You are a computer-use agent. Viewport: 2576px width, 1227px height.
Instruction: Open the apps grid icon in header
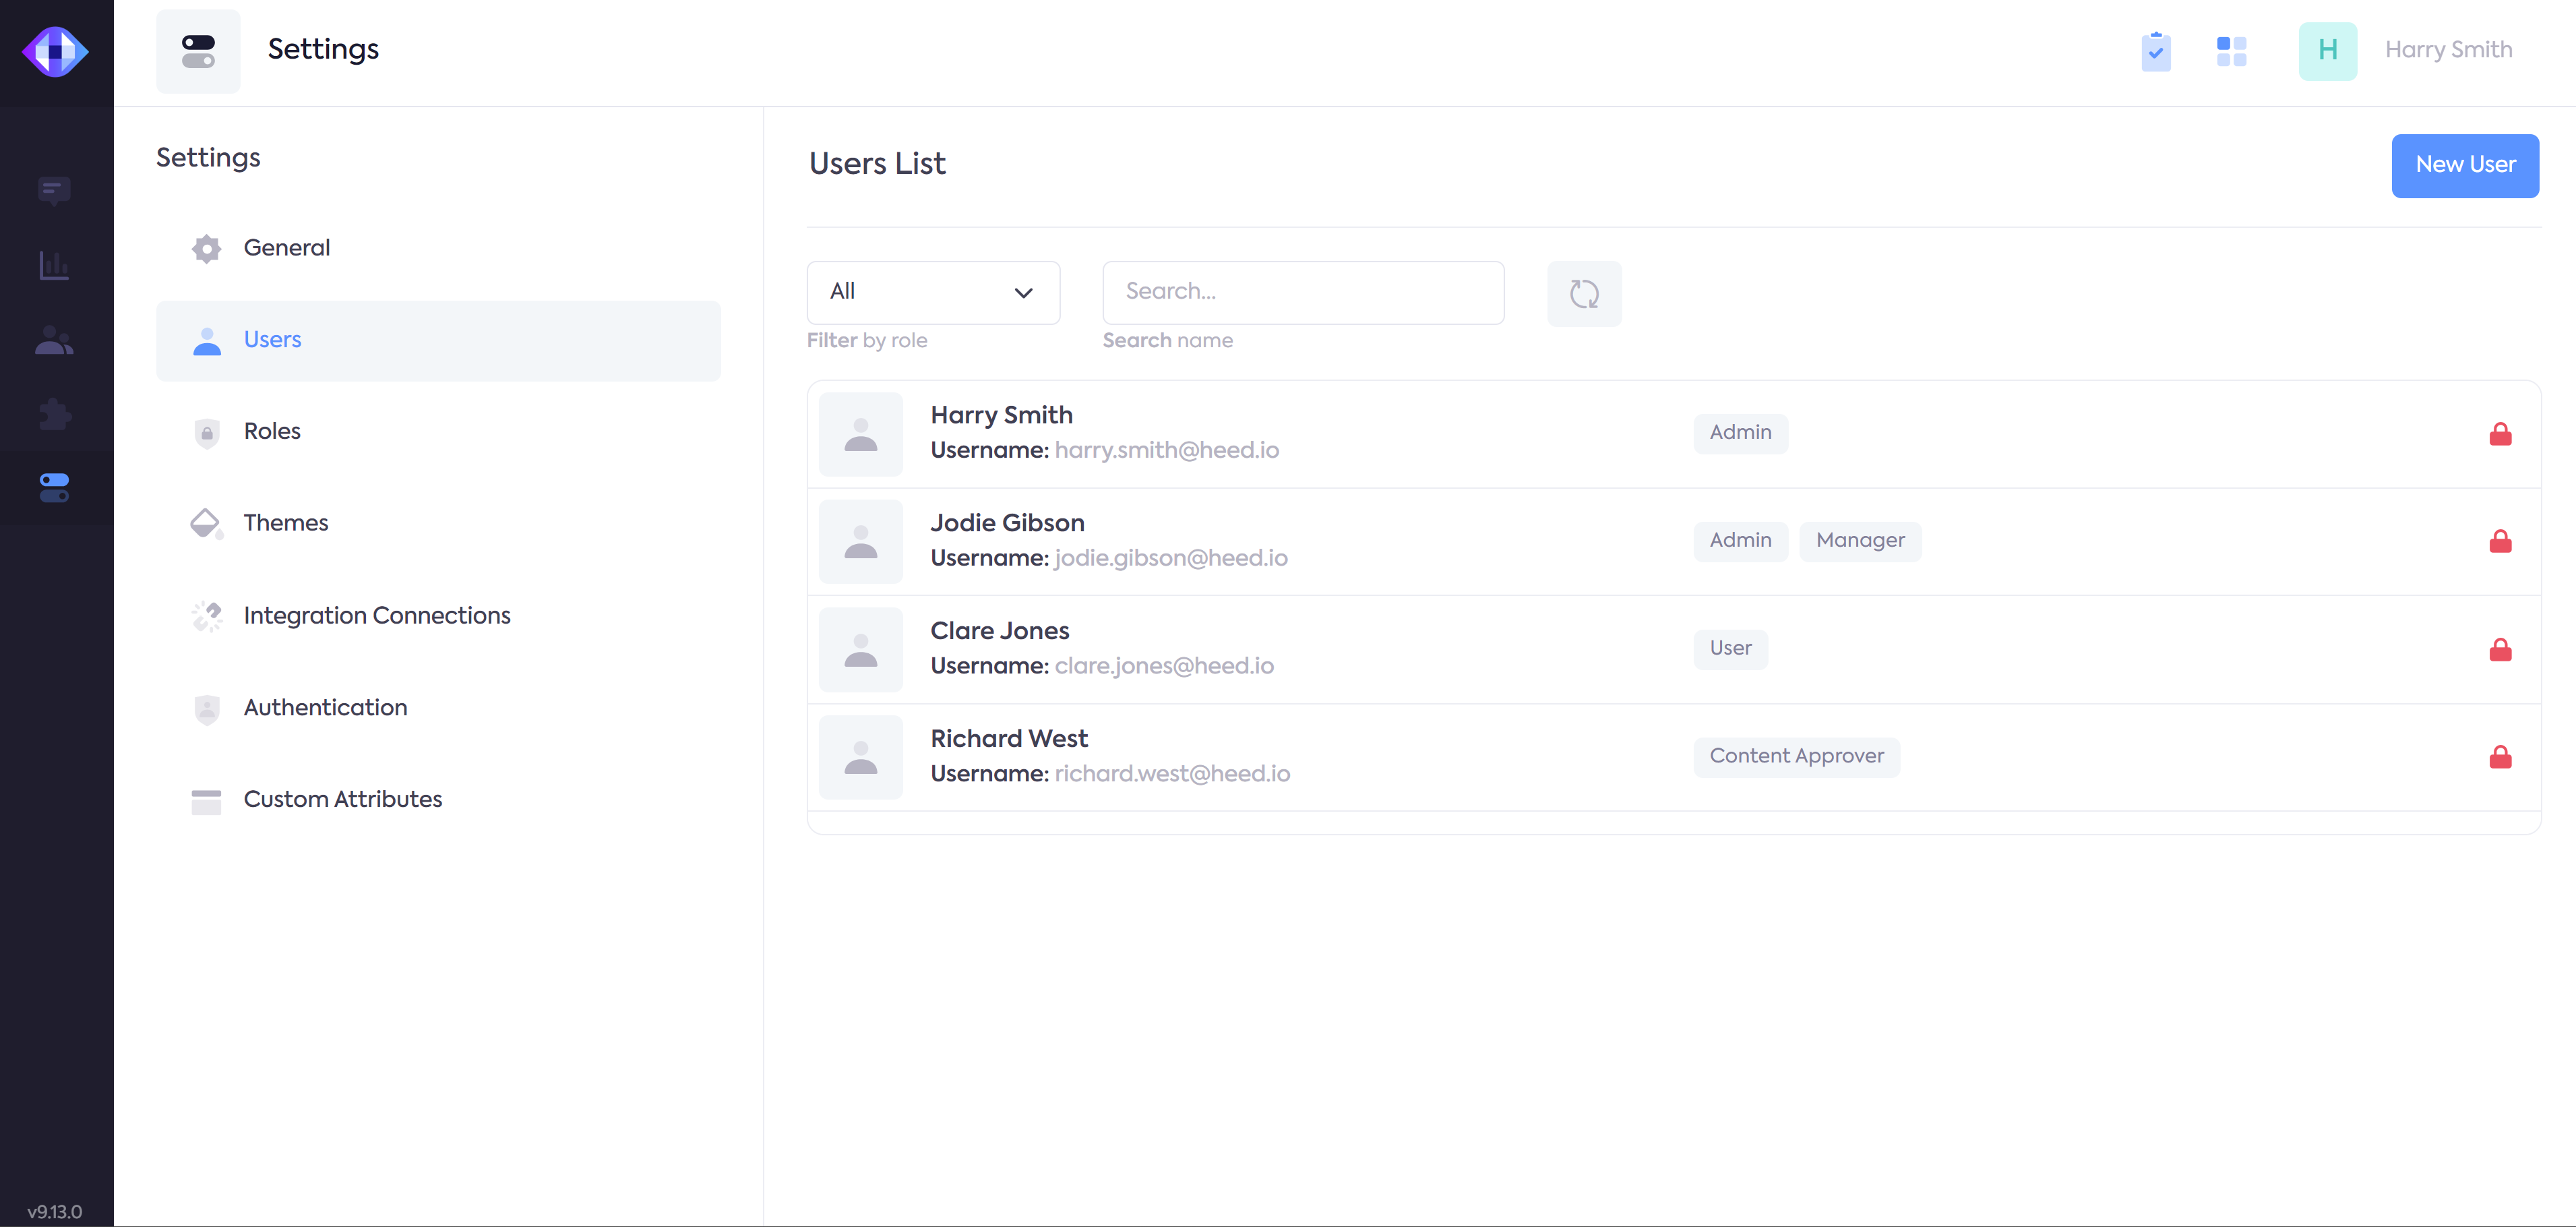[x=2231, y=51]
